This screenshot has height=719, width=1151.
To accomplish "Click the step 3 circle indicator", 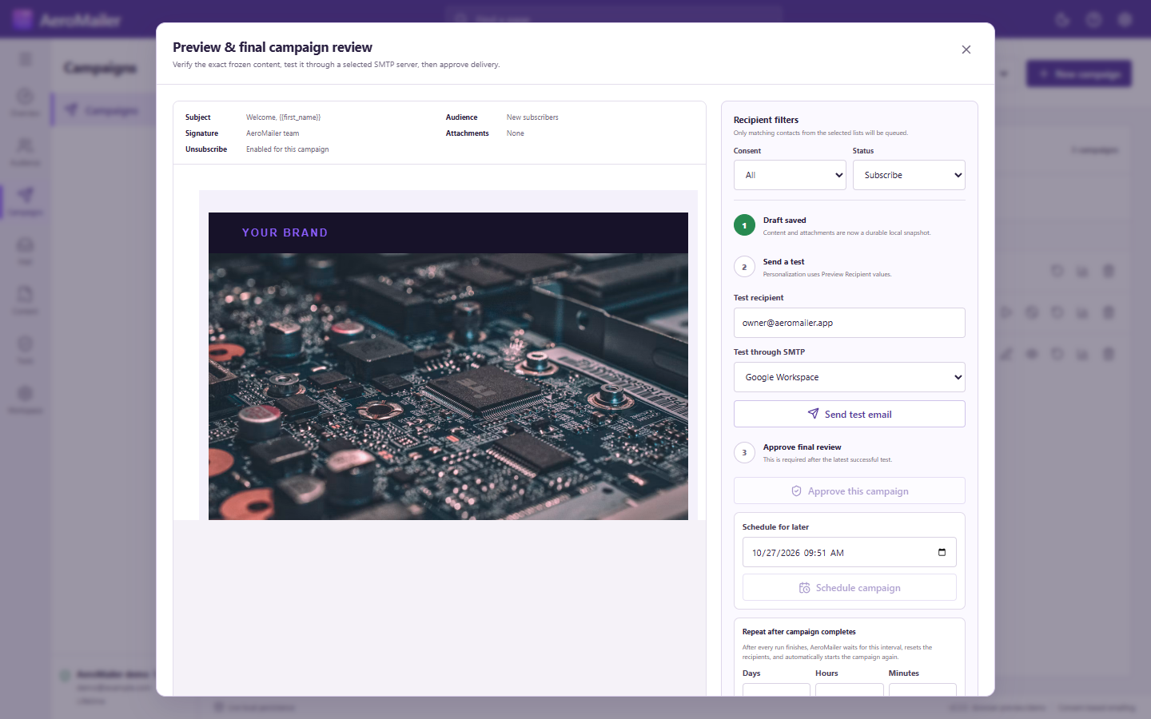I will point(744,452).
